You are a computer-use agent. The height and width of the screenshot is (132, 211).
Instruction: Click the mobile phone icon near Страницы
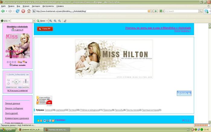(x=45, y=121)
